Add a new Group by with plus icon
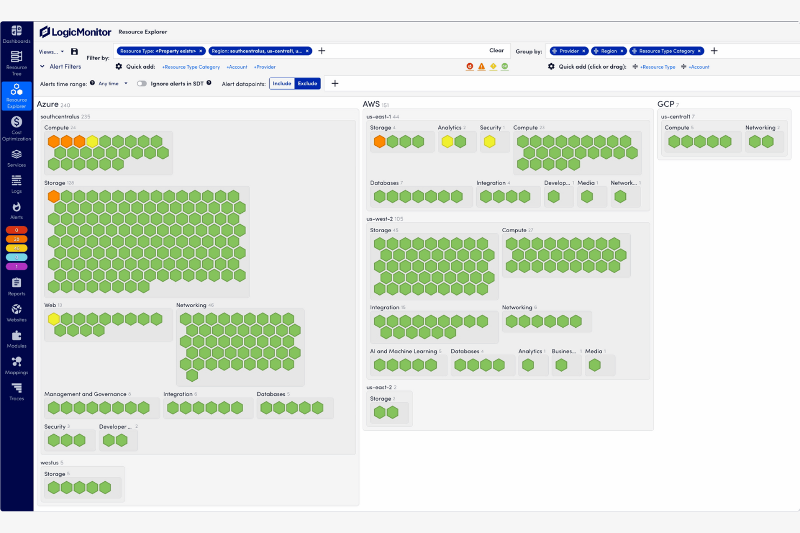 click(x=714, y=51)
